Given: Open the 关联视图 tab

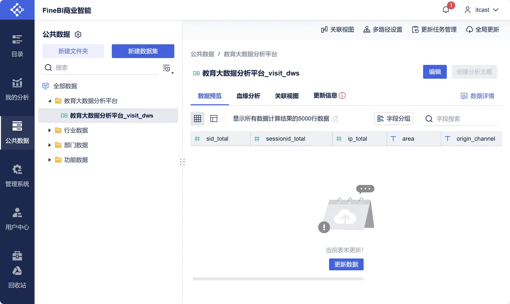Looking at the screenshot, I should click(287, 96).
